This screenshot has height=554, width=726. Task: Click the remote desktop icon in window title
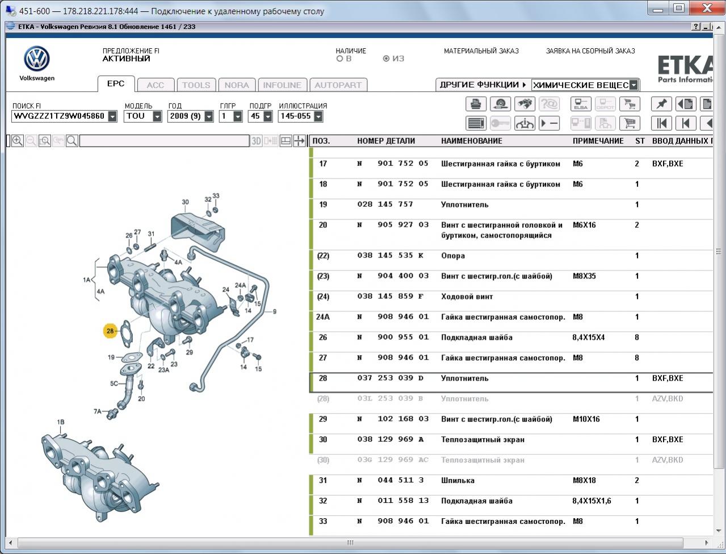(x=10, y=11)
